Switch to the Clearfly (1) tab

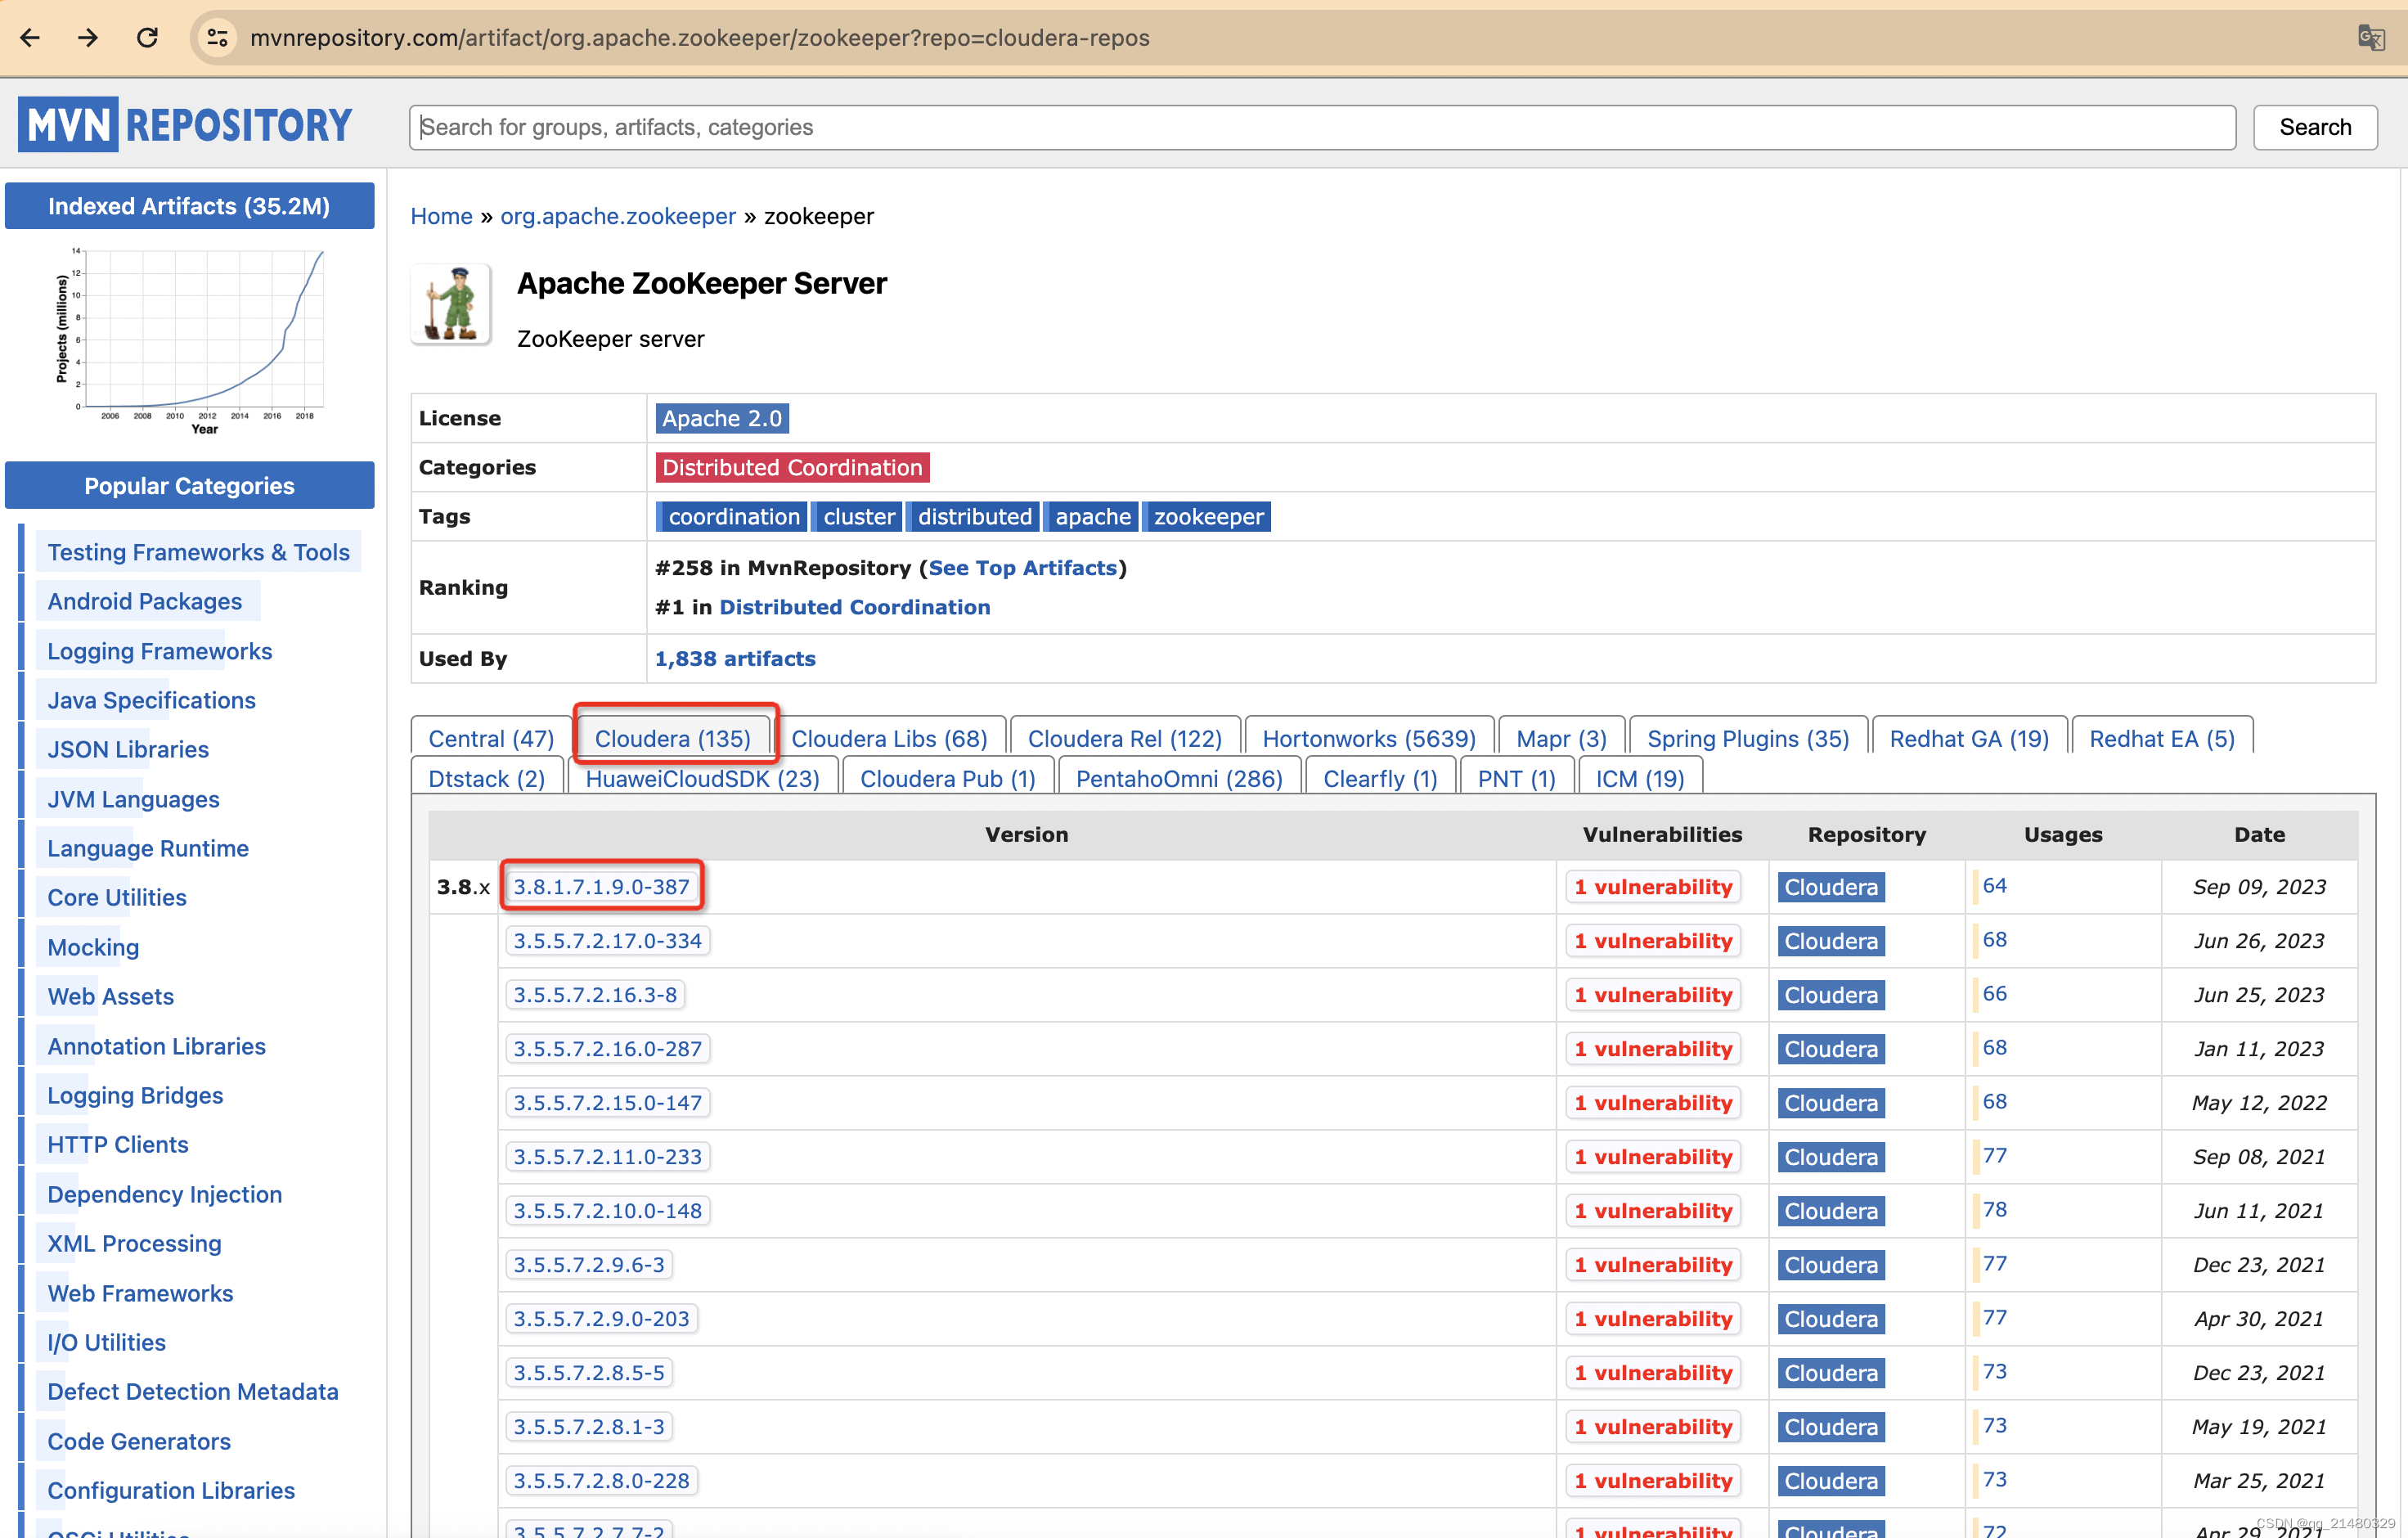[x=1379, y=778]
